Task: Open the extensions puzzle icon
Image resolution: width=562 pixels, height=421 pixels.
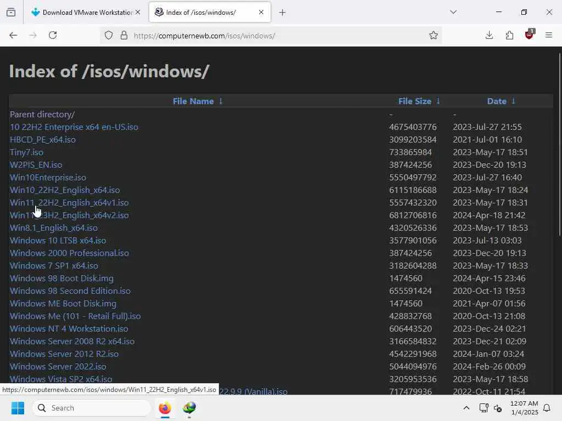Action: pos(509,35)
